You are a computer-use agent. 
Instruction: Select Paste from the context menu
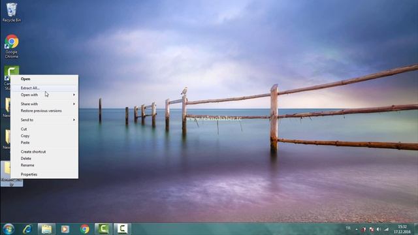[44, 142]
